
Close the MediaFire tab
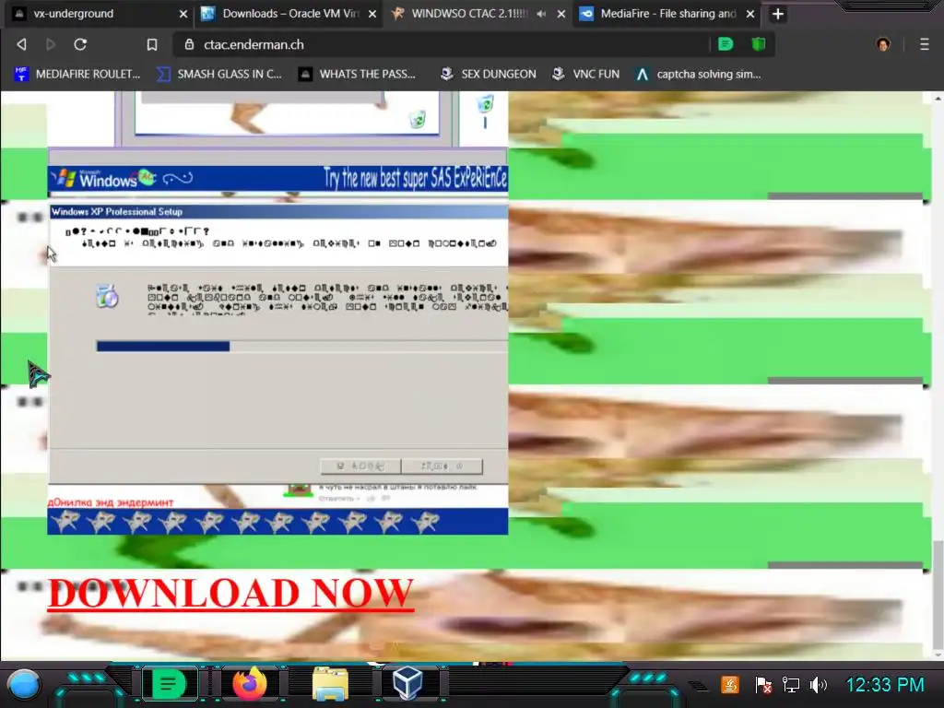tap(750, 14)
